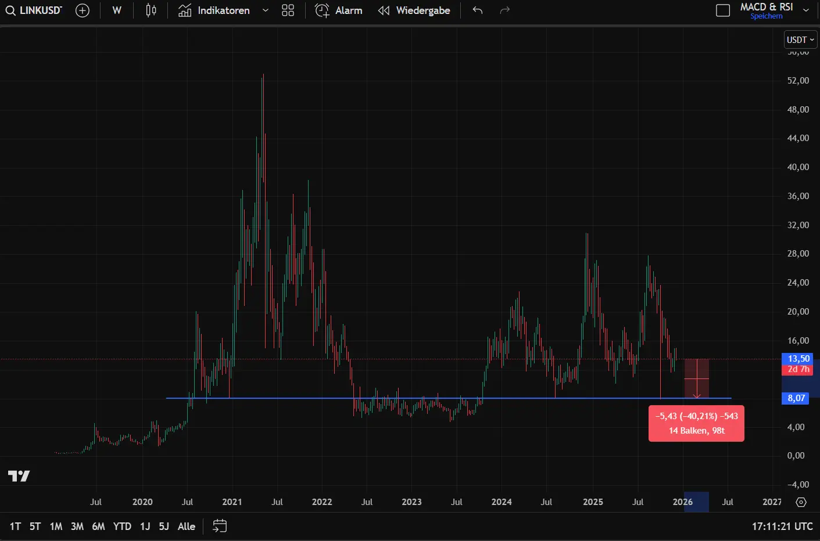Screen dimensions: 820x541
Task: Open the go-to-date calendar icon
Action: pos(220,526)
